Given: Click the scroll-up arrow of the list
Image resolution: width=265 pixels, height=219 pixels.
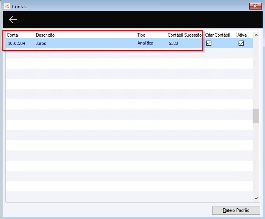Looking at the screenshot, I should coord(256,35).
